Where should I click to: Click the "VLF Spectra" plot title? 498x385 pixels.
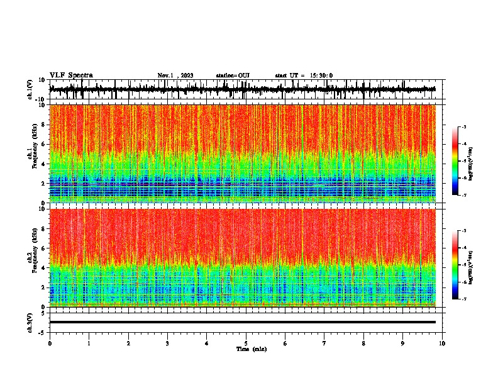pyautogui.click(x=71, y=75)
